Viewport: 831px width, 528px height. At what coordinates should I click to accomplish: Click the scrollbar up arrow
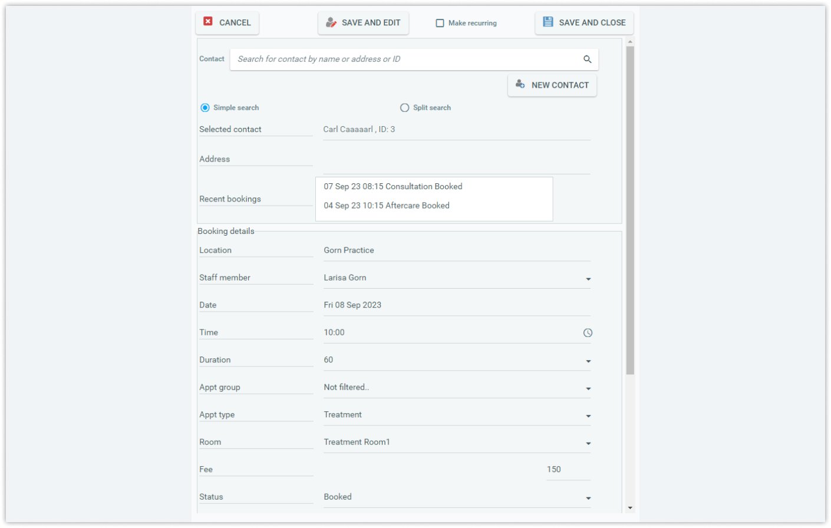[x=630, y=42]
